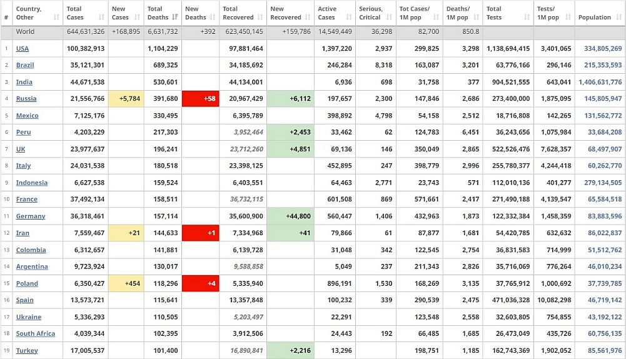Select Russia's +6,112 new recovered cell

click(x=290, y=99)
